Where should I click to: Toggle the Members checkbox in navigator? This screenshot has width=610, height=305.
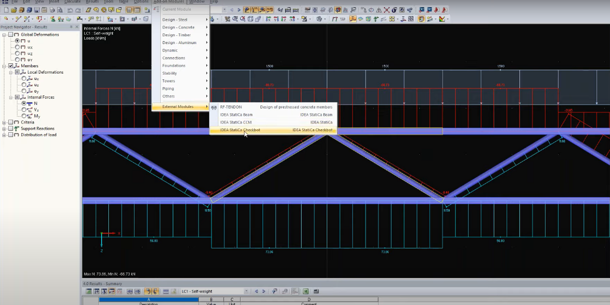(11, 66)
